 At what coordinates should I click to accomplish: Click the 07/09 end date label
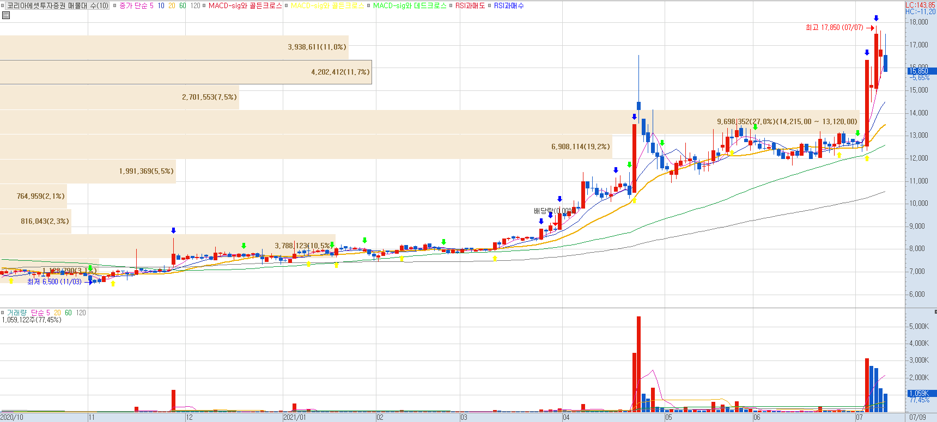(917, 418)
